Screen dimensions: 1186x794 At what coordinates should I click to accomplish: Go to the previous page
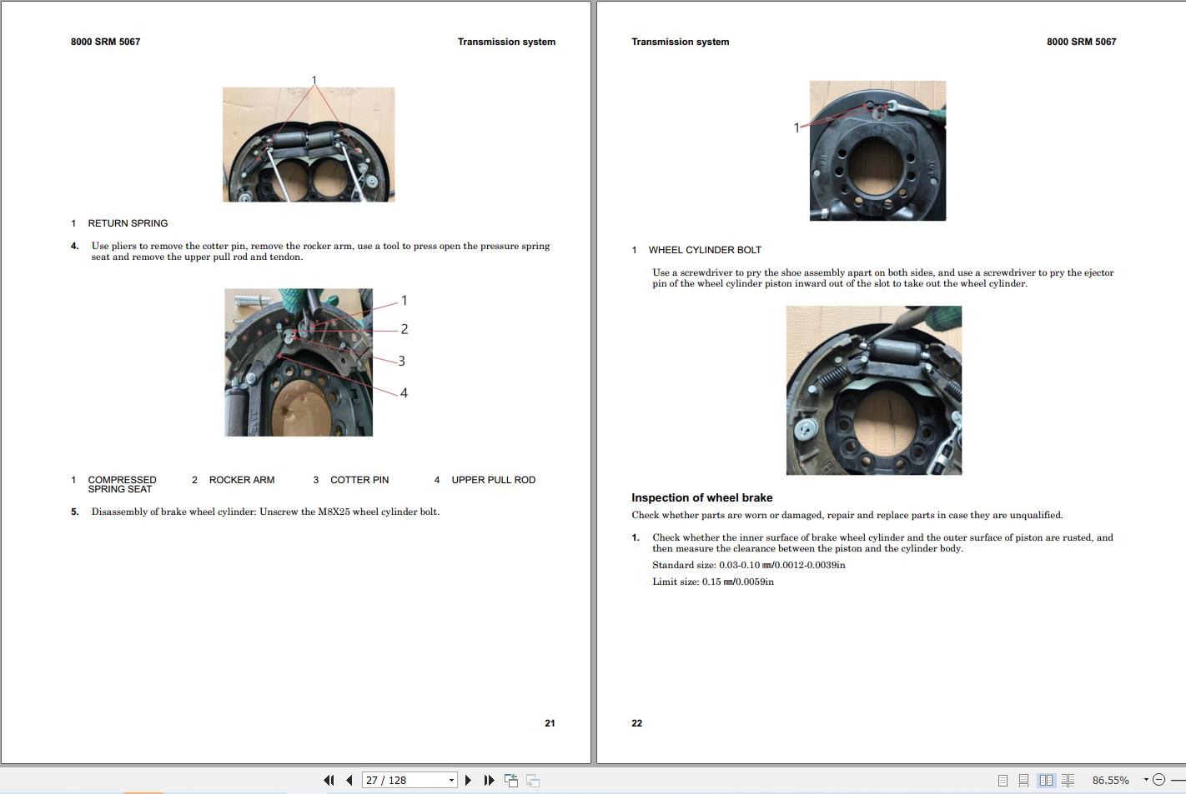(349, 781)
